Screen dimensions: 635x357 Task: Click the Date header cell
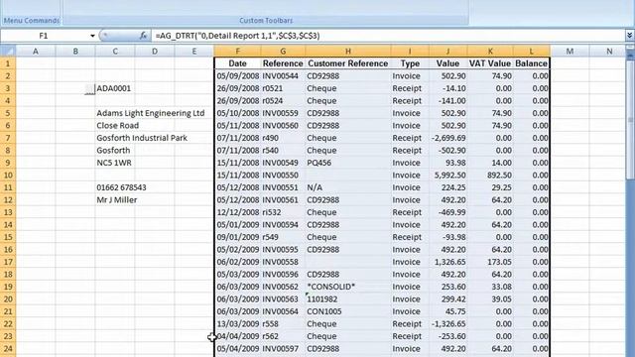pos(238,63)
